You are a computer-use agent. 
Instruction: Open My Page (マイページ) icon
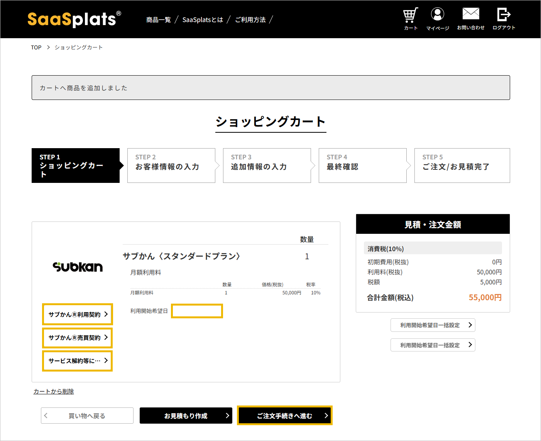[438, 19]
